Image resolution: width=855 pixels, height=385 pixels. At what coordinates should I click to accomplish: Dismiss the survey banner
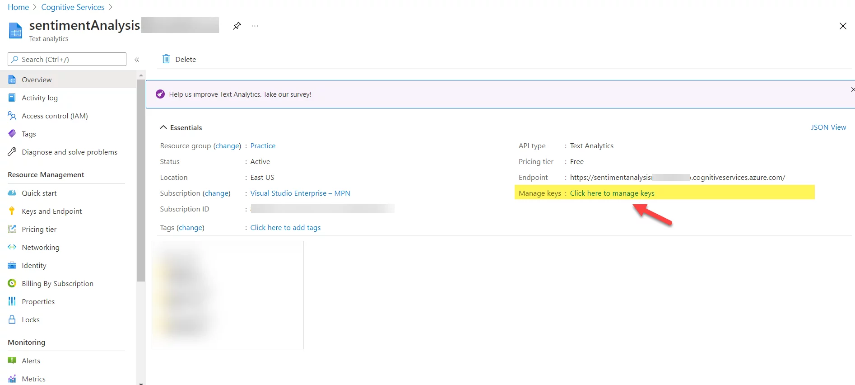pos(852,89)
